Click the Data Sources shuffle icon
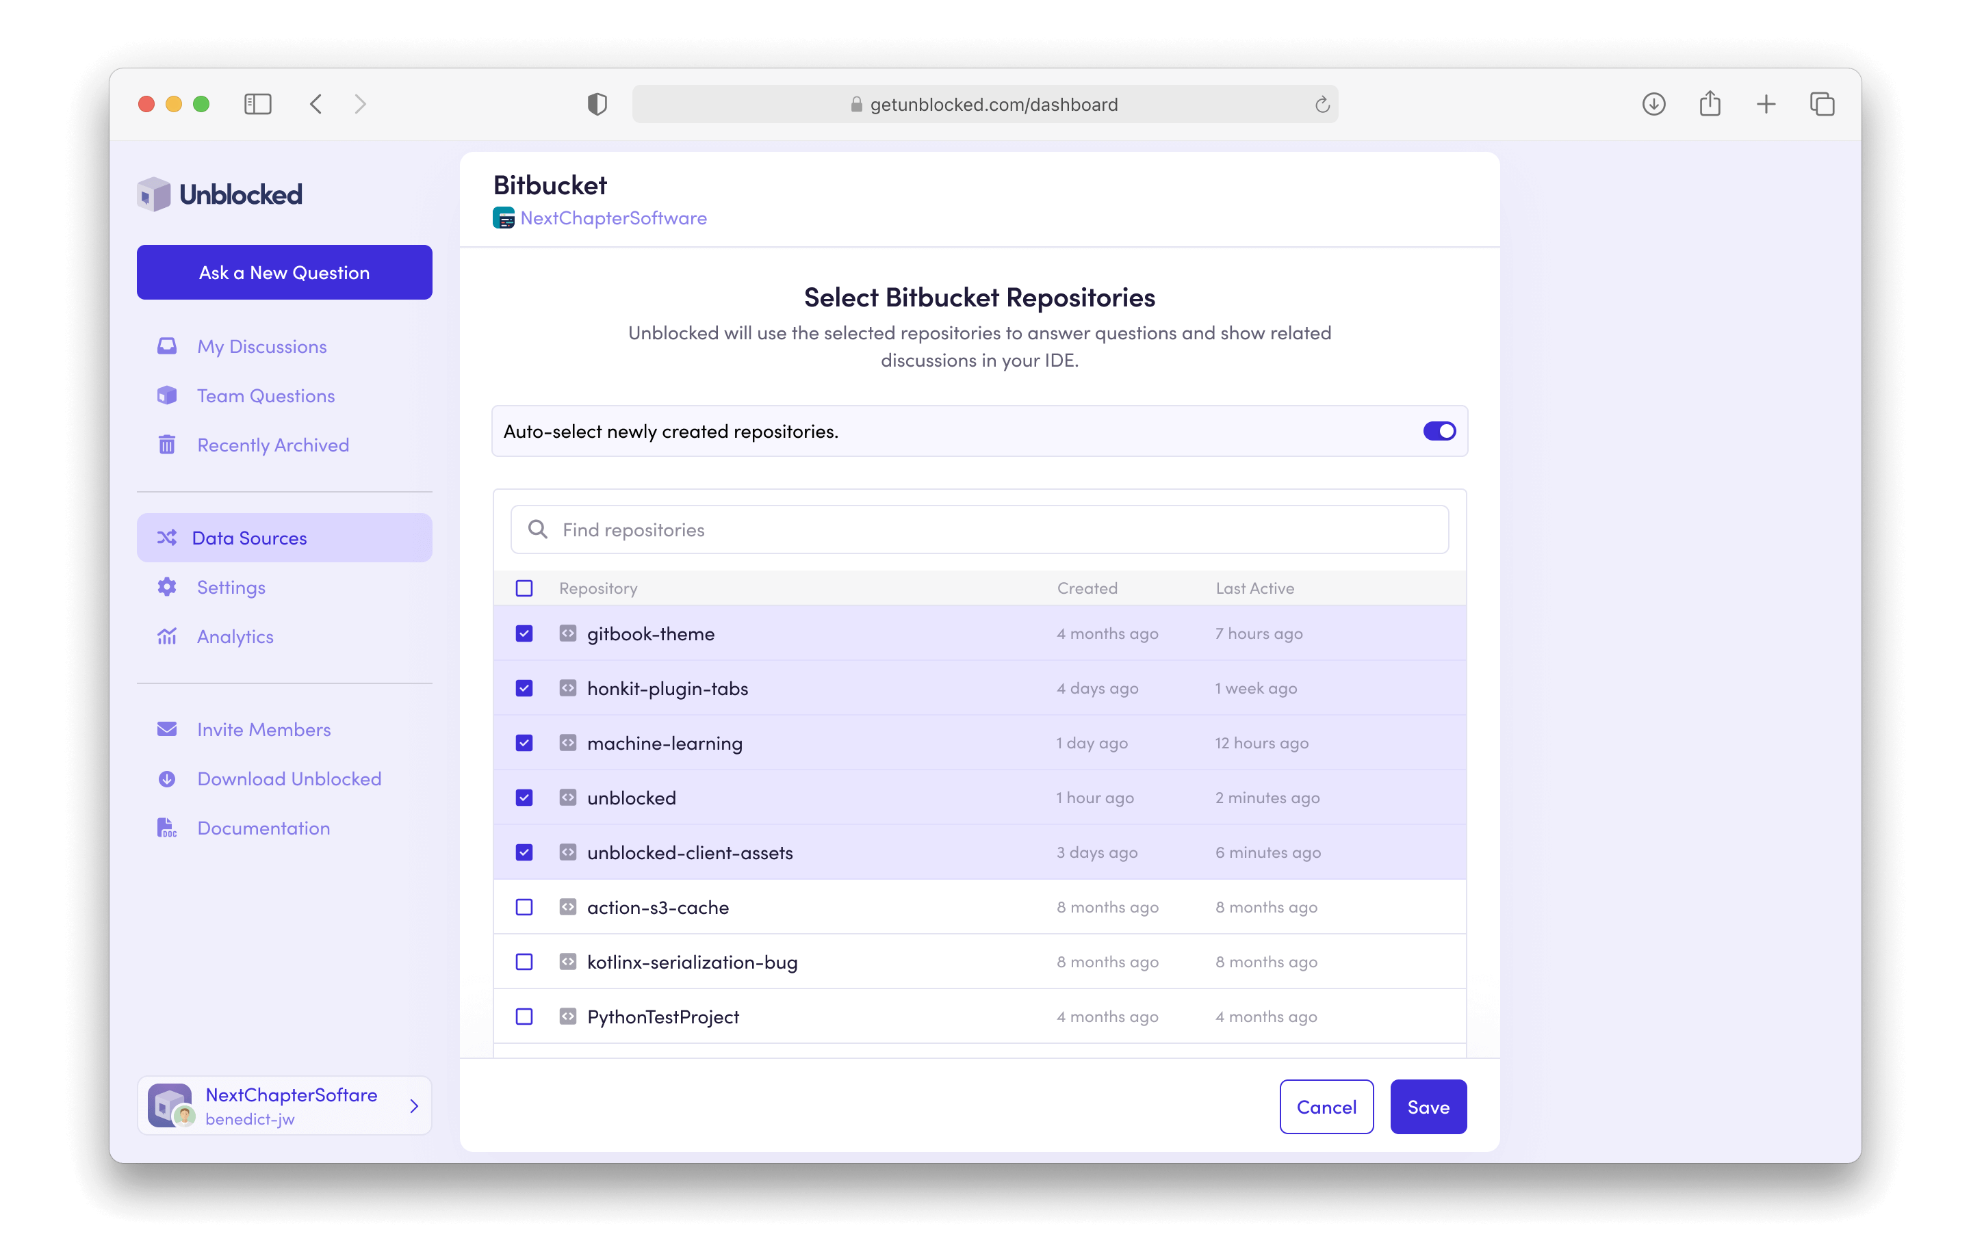 point(167,538)
